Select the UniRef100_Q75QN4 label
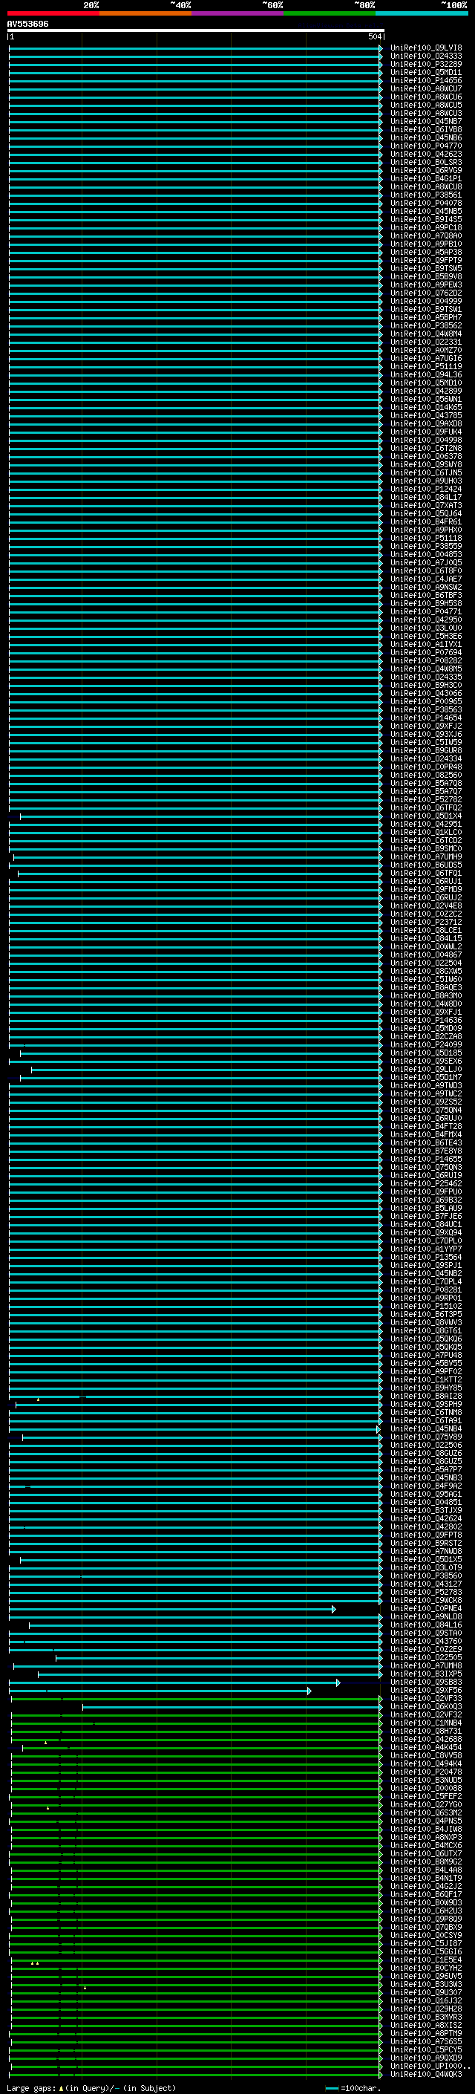Image resolution: width=475 pixels, height=2094 pixels. (x=425, y=1110)
